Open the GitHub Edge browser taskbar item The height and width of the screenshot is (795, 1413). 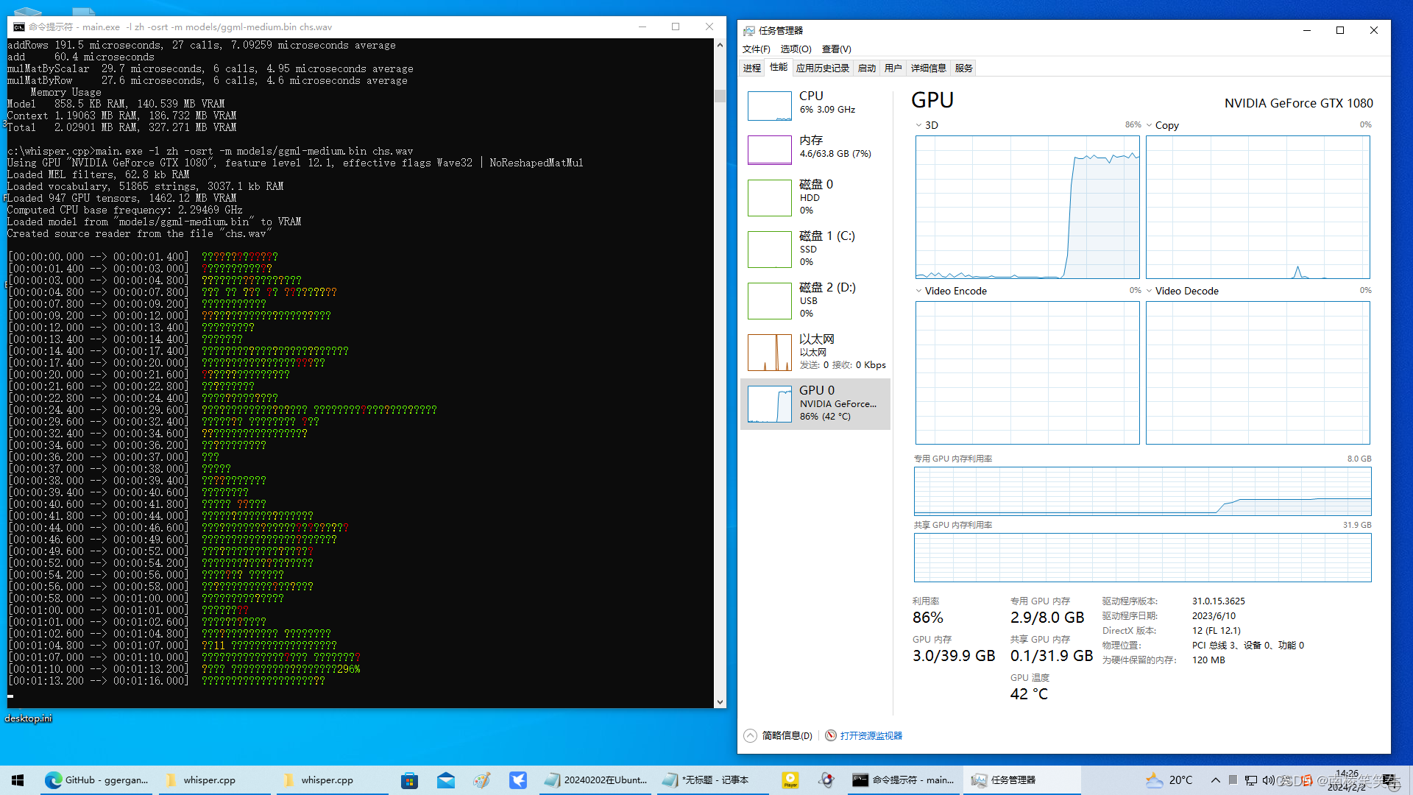[x=96, y=780]
